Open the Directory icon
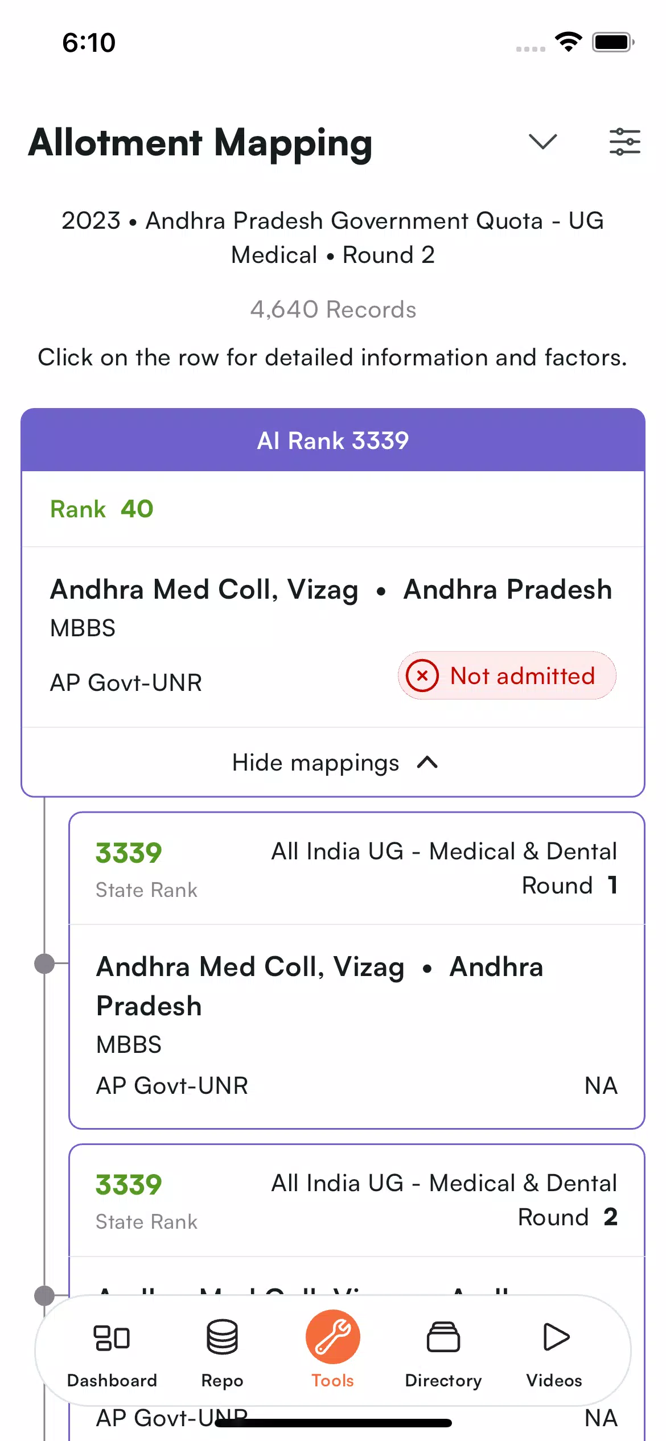 [443, 1337]
